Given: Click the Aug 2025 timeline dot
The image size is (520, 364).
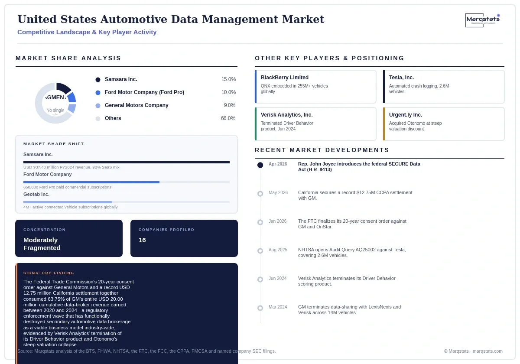Looking at the screenshot, I should (260, 251).
